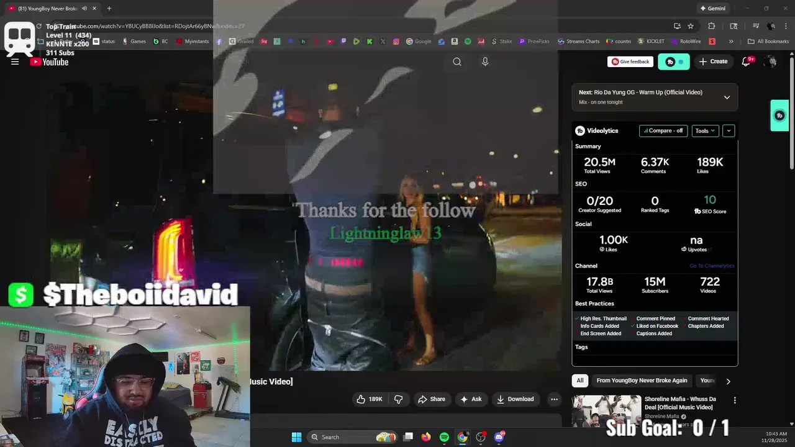
Task: Open the YouTube account avatar menu
Action: coord(771,61)
